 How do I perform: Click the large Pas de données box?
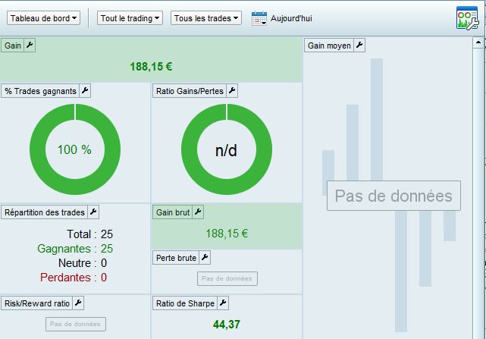(x=394, y=196)
